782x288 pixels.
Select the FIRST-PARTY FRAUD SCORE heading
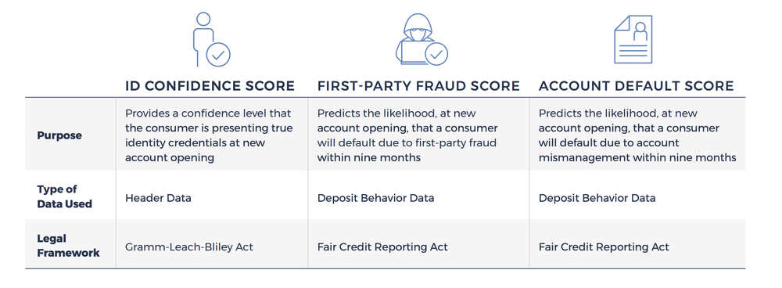click(x=418, y=86)
